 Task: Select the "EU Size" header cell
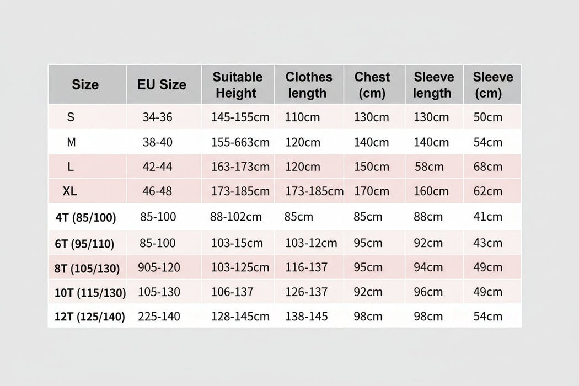click(162, 84)
